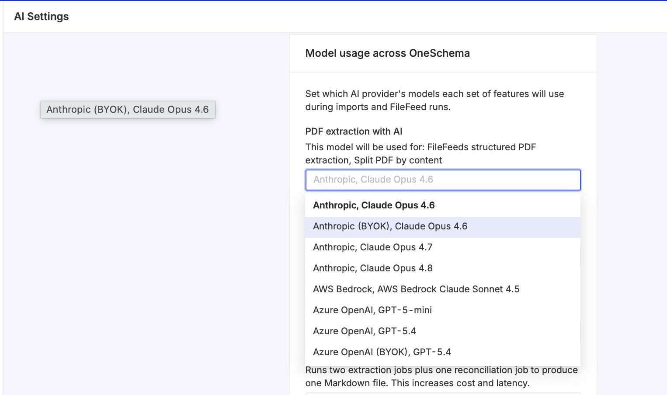Pick "Anthropic, Claude Opus 4.7" from list

pyautogui.click(x=442, y=247)
